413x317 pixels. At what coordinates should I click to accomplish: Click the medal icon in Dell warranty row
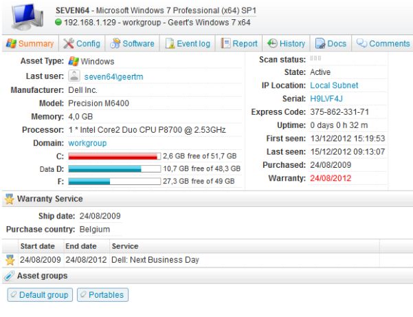click(x=10, y=260)
